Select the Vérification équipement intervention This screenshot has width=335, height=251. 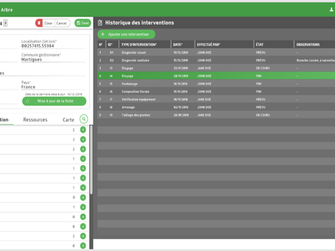[216, 99]
